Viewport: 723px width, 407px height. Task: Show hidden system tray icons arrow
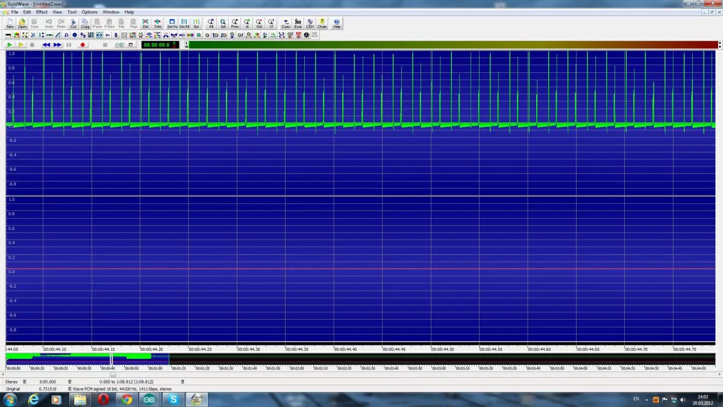click(x=648, y=400)
